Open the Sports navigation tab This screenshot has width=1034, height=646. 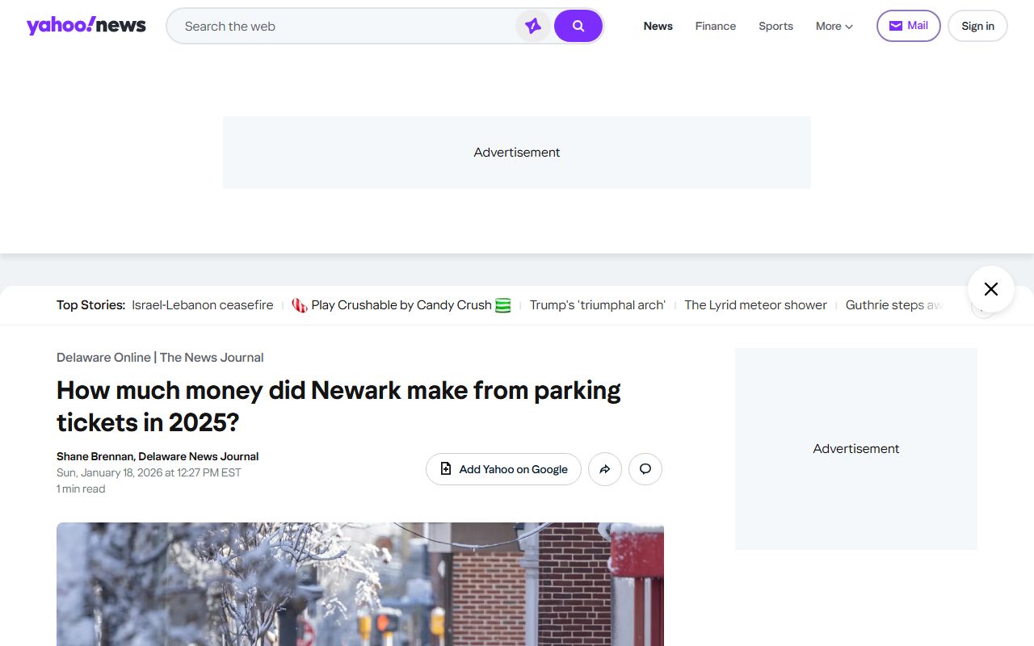click(775, 26)
